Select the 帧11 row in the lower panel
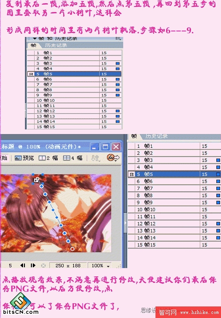Screen dimensions: 221x318 click(x=174, y=217)
